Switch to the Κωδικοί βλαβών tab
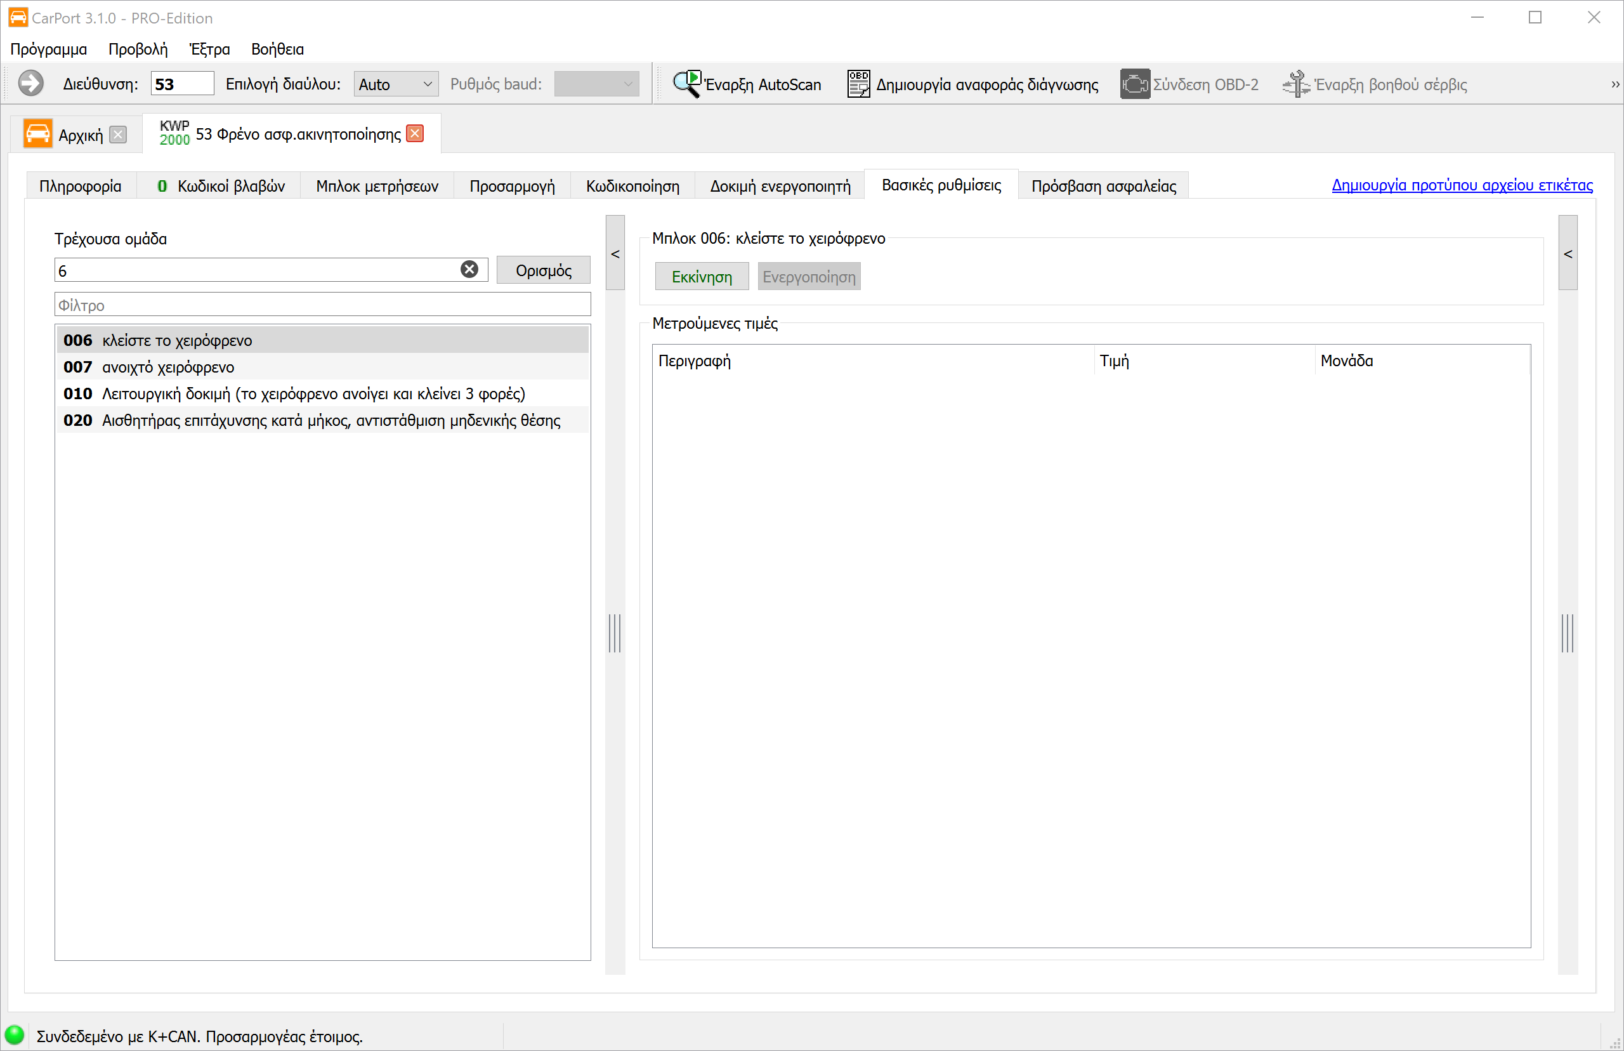The height and width of the screenshot is (1051, 1624). click(220, 185)
